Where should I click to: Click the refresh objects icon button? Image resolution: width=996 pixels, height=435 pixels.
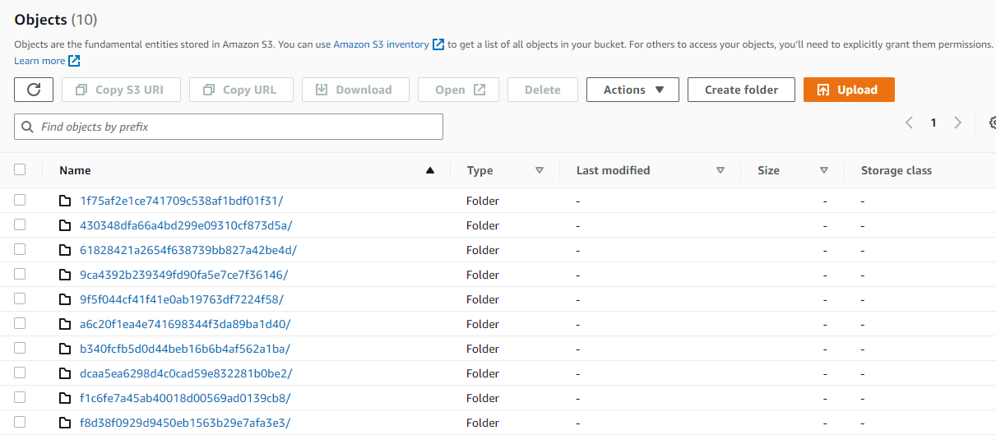pos(34,90)
